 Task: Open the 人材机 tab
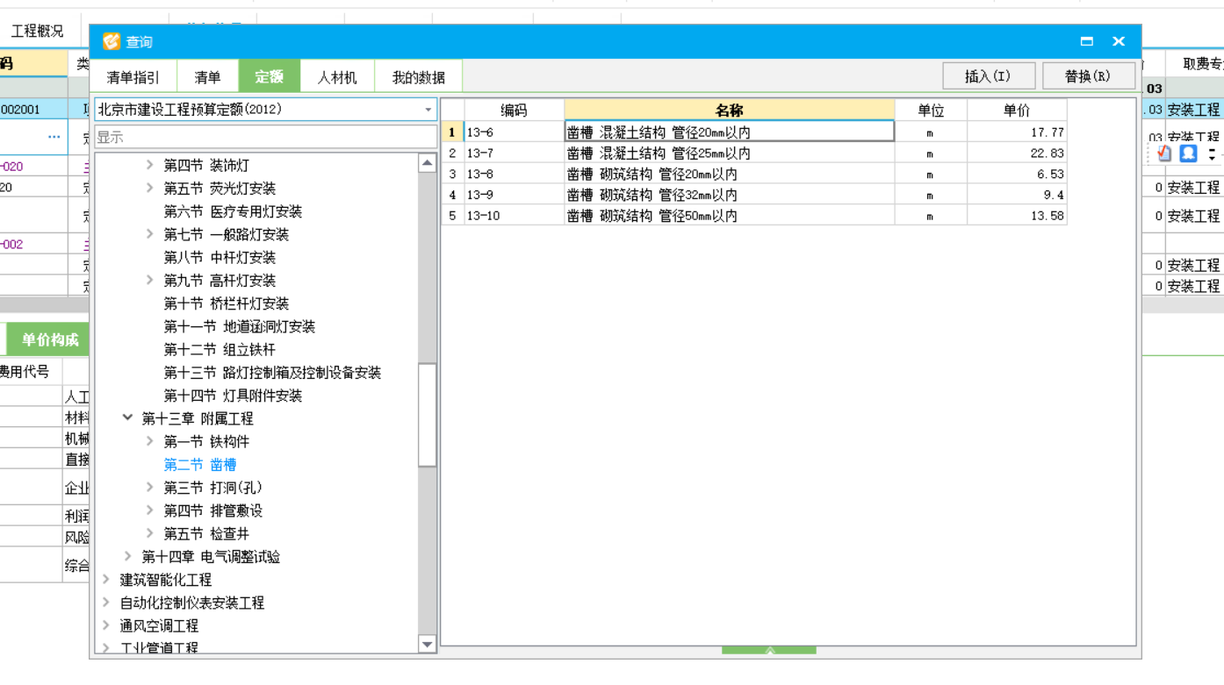[337, 77]
